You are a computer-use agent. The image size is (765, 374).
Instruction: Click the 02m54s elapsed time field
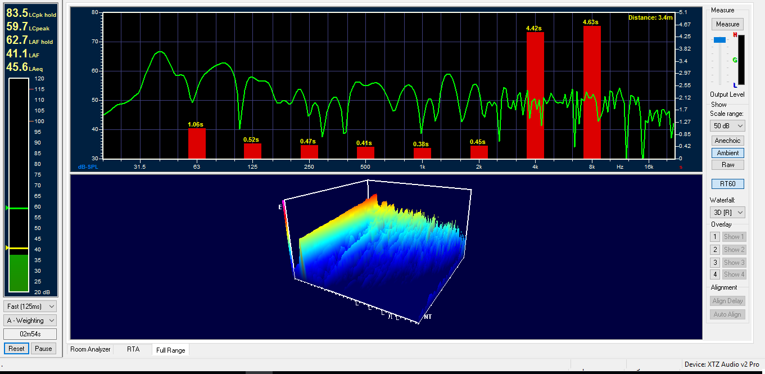pyautogui.click(x=30, y=334)
